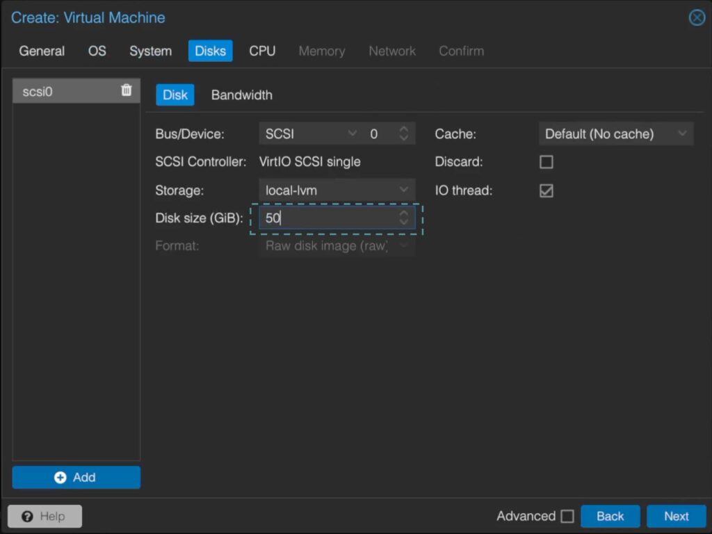Expand the Bus/Device SCSI dropdown
Image resolution: width=712 pixels, height=534 pixels.
tap(352, 133)
